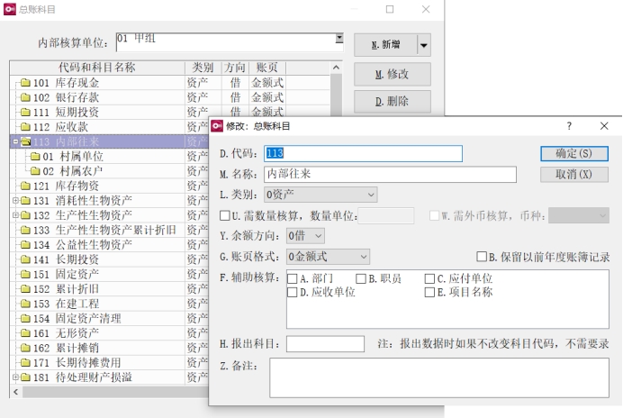Click the 取消(X) button
623x418 pixels.
[574, 174]
